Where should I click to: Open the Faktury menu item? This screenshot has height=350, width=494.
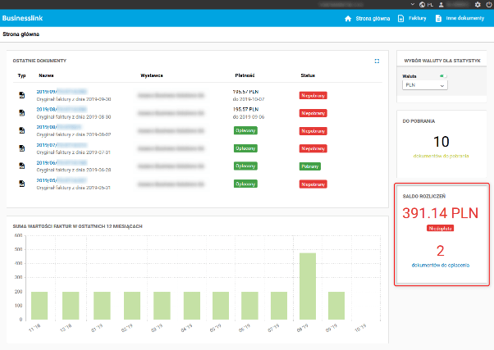[x=418, y=18]
